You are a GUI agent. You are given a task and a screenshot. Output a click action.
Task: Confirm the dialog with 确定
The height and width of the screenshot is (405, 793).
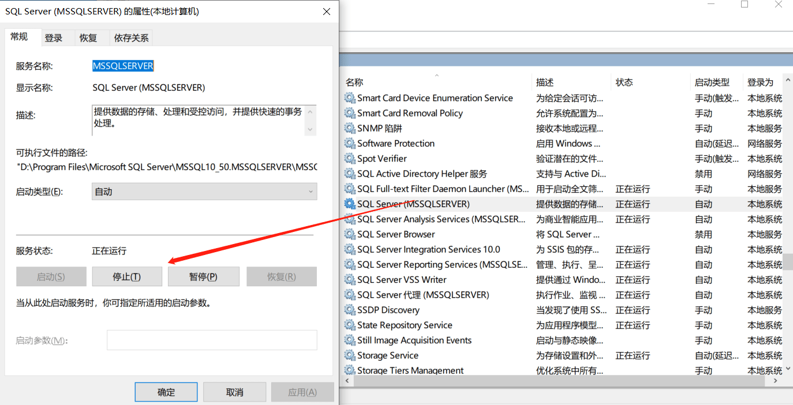click(x=166, y=392)
